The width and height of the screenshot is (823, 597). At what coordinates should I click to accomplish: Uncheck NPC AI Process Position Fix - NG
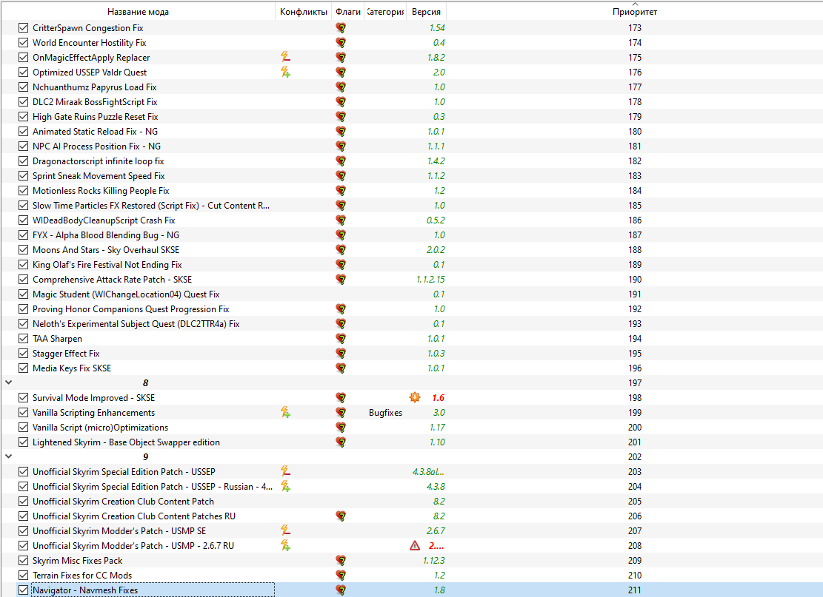tap(23, 146)
